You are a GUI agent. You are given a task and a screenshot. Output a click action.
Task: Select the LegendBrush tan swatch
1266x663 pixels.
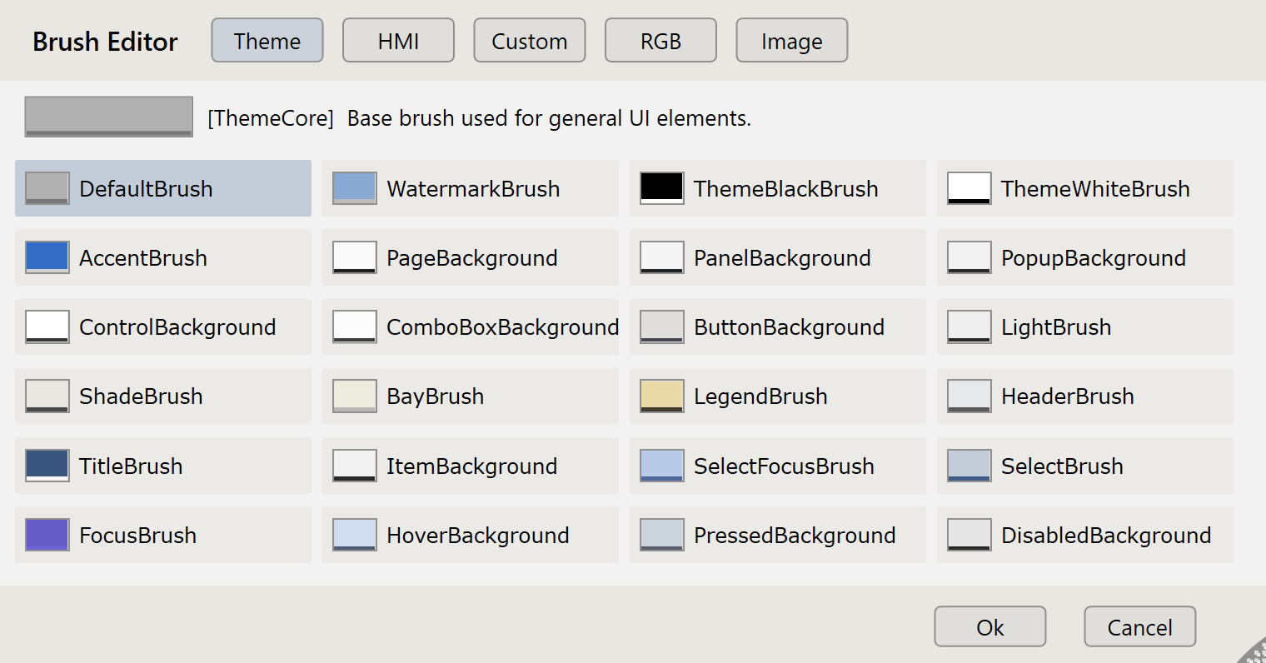[661, 396]
